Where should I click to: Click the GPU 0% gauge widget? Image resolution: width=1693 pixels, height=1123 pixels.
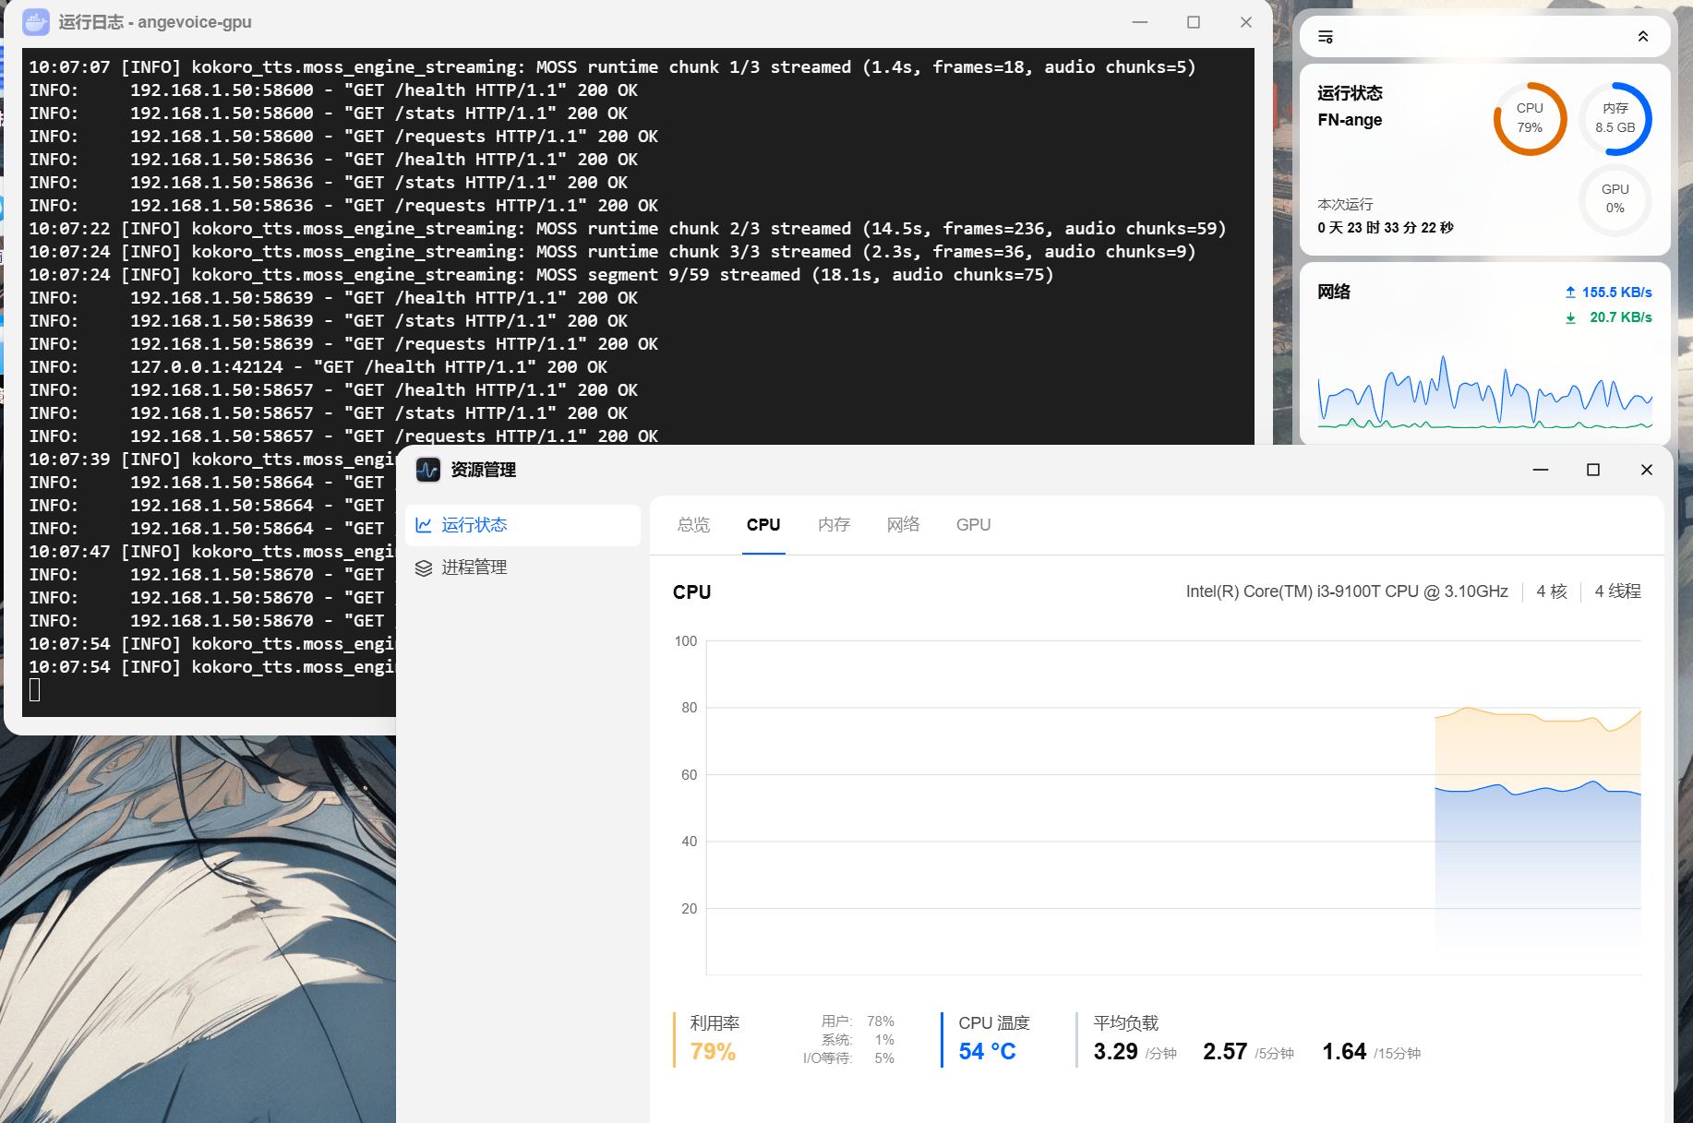(x=1615, y=199)
